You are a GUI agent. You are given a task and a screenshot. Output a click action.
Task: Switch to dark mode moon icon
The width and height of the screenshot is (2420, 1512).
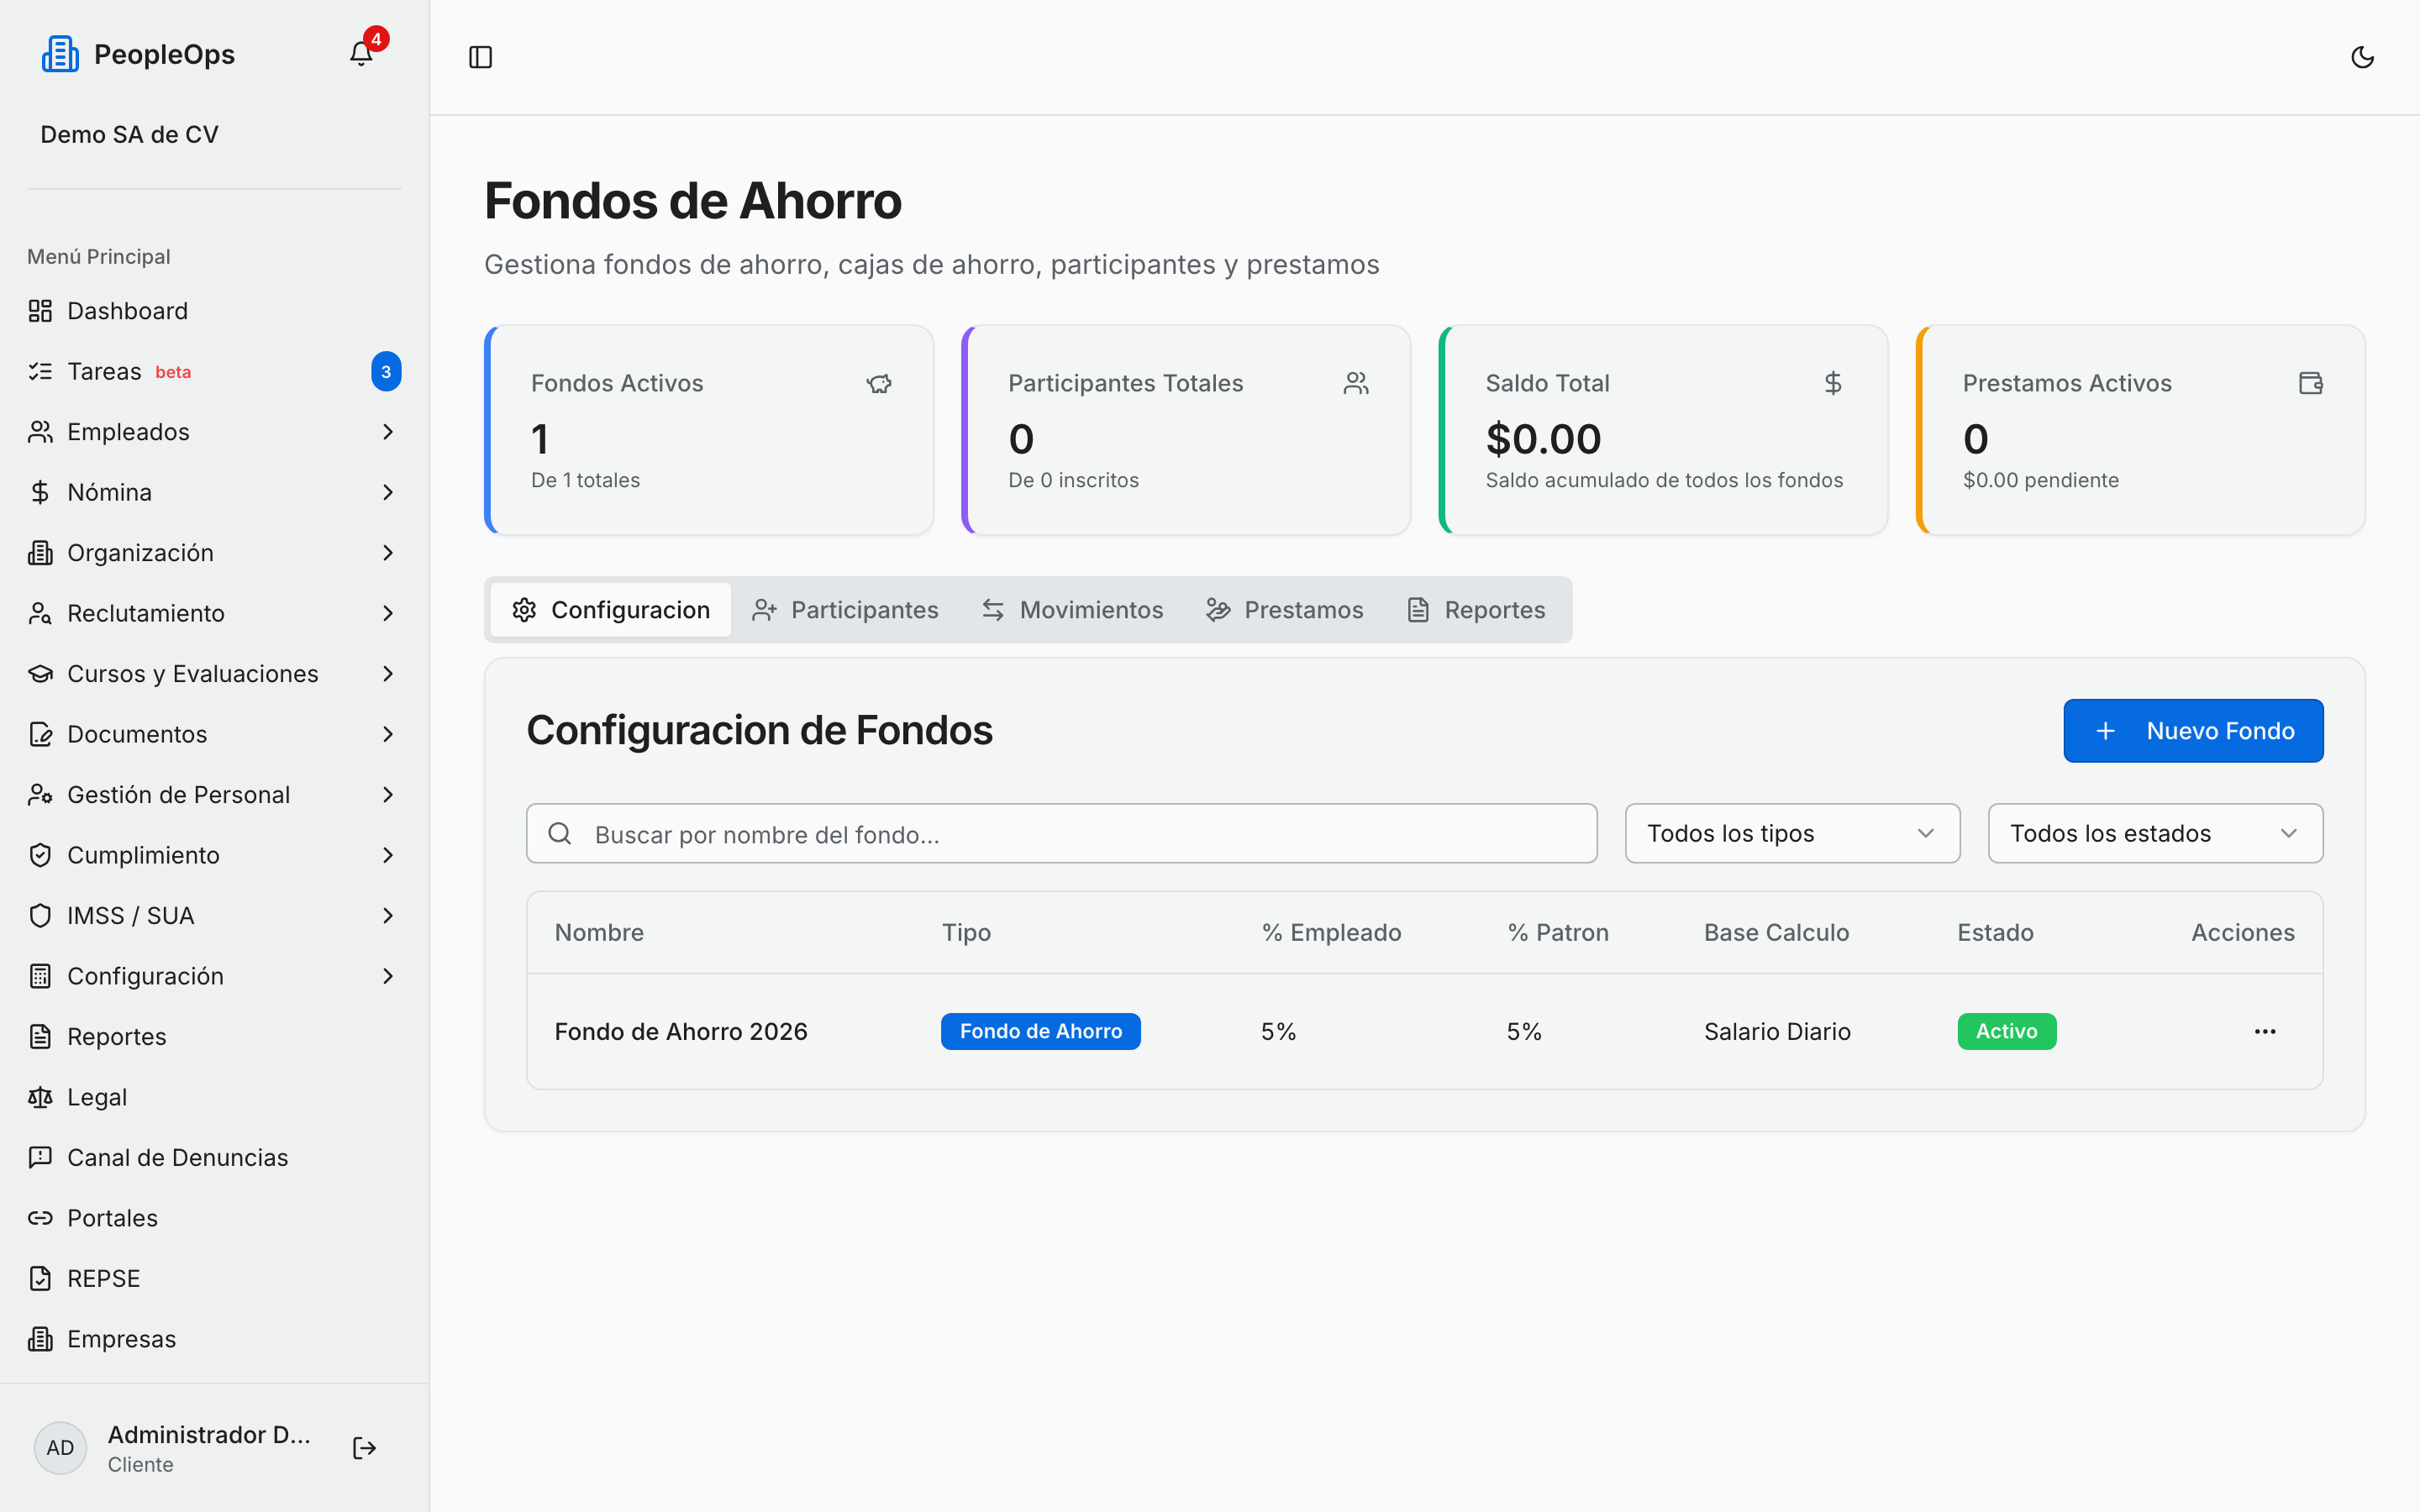coord(2362,57)
